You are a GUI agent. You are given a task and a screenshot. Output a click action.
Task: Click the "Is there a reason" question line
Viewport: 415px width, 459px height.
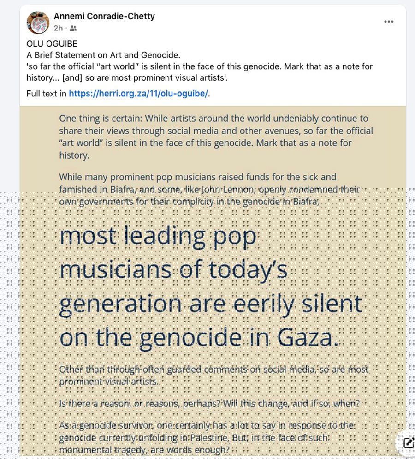[x=209, y=404]
